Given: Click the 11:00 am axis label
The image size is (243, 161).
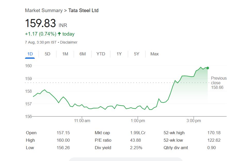Looking at the screenshot, I should pos(82,121).
